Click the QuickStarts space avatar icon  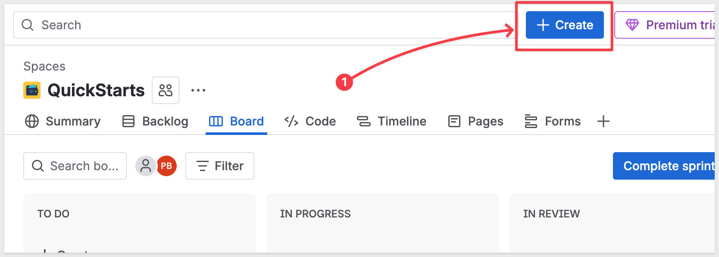[32, 90]
